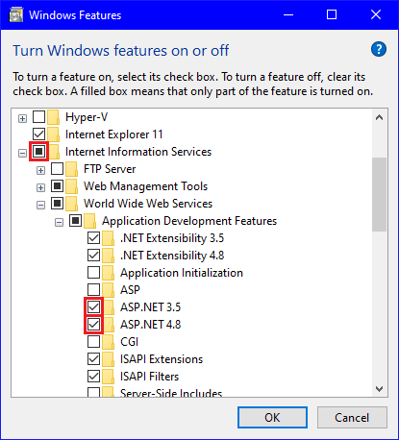The height and width of the screenshot is (440, 399).
Task: Click the FTP Server folder icon
Action: click(72, 169)
